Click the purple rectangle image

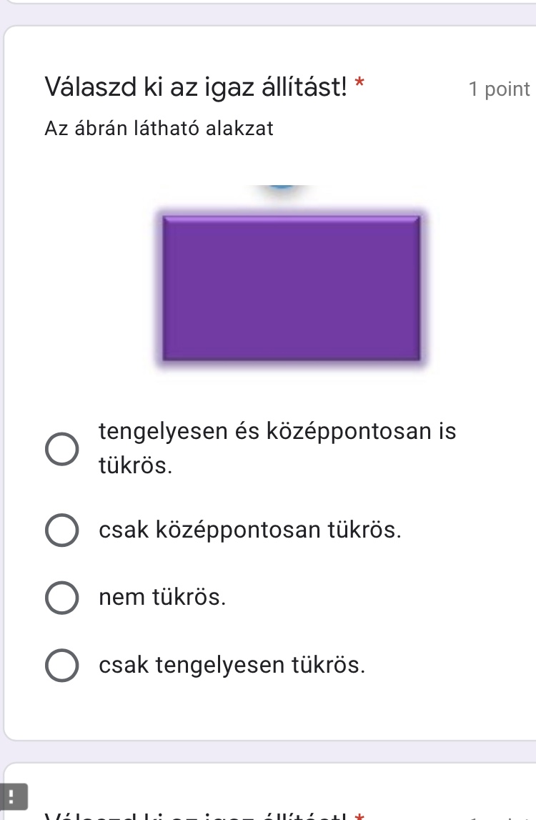point(291,287)
